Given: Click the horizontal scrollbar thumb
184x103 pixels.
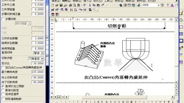Looking at the screenshot, I should coord(114,97).
